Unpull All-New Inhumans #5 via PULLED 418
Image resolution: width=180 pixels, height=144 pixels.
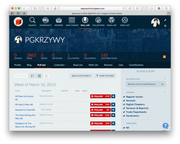(x=101, y=96)
